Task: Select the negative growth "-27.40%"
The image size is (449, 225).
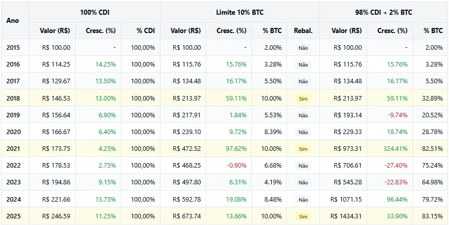Action: (396, 166)
